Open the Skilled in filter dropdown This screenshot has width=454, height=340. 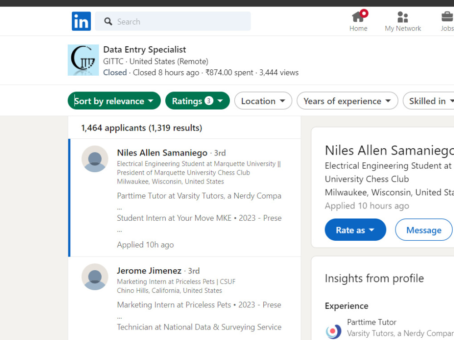point(429,101)
